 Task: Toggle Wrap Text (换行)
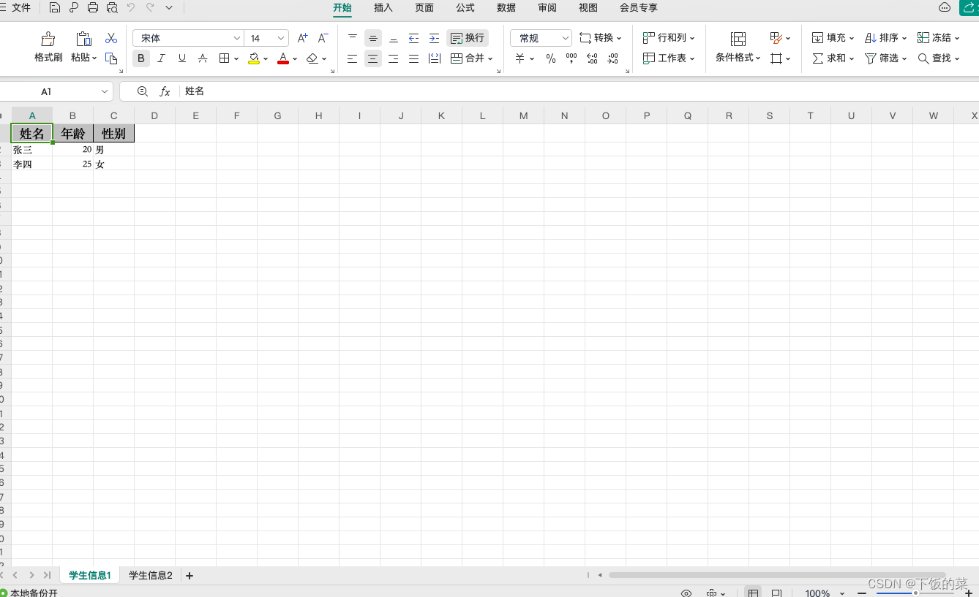468,38
